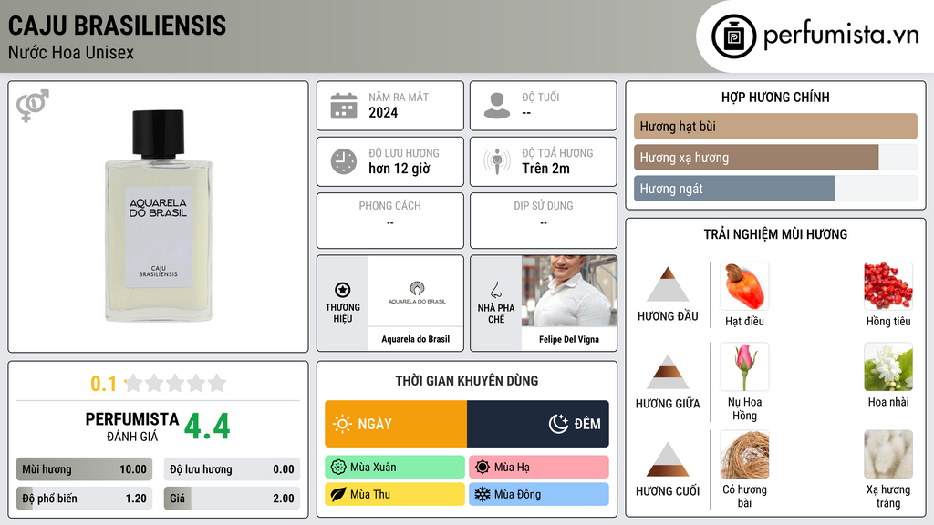Click the sillage value Trên 2m
Screen dimensions: 934x525
pyautogui.click(x=545, y=169)
